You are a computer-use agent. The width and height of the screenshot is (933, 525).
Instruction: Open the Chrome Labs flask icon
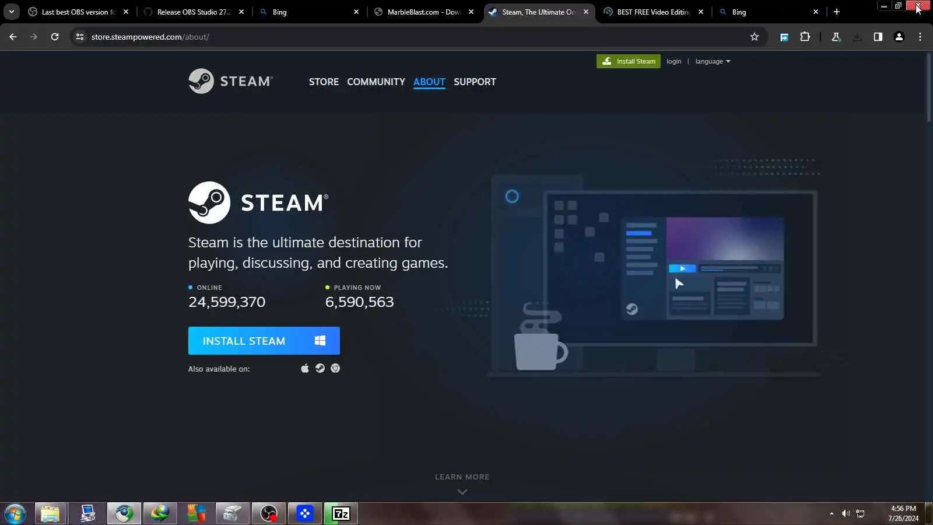coord(836,37)
